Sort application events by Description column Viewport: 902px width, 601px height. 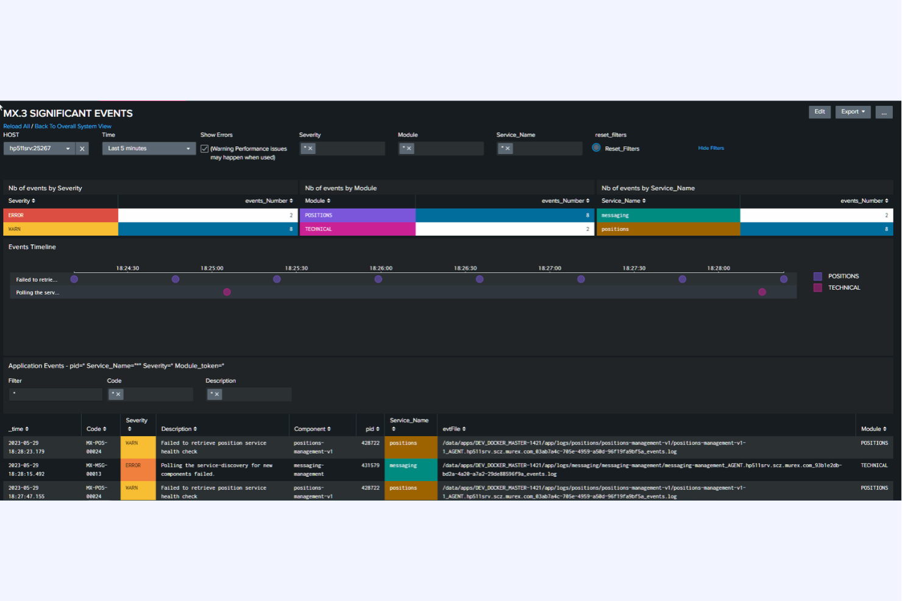point(179,429)
